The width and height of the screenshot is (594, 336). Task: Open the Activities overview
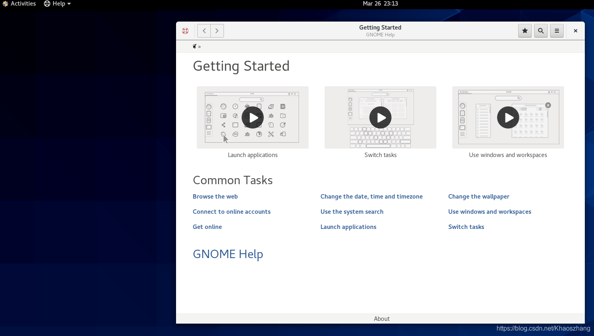(x=19, y=4)
